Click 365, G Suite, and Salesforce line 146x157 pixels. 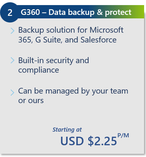(x=67, y=40)
